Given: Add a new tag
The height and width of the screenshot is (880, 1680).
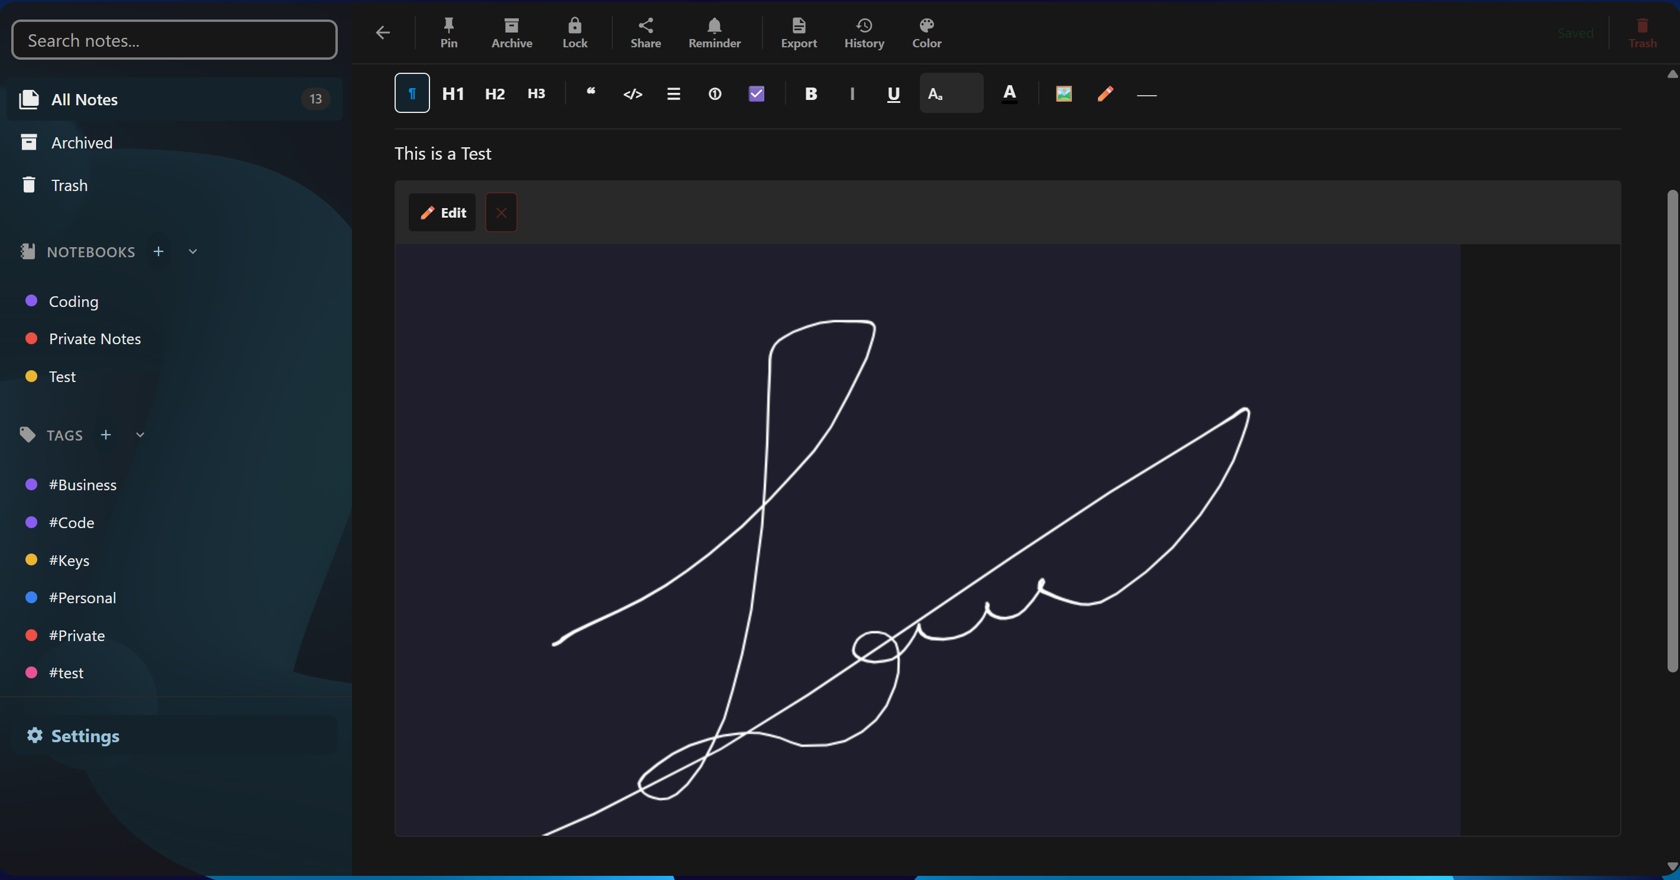Looking at the screenshot, I should [106, 435].
